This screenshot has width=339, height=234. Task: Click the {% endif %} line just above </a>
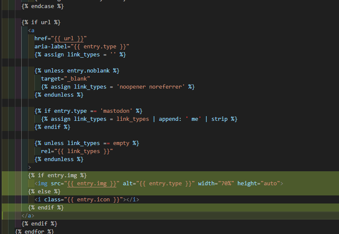point(46,208)
